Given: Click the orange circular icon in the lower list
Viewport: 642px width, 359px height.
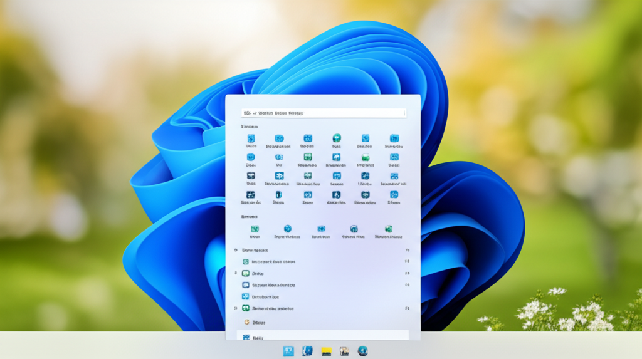Looking at the screenshot, I should (246, 322).
